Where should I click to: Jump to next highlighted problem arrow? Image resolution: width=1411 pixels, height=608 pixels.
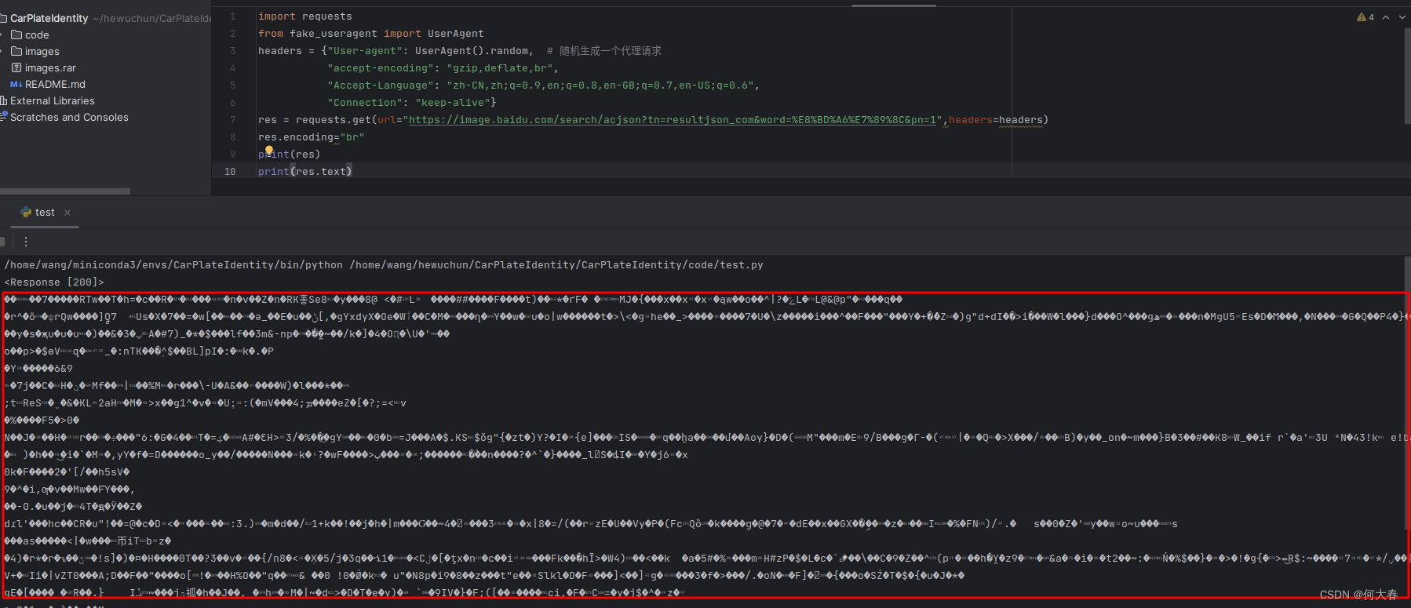coord(1402,17)
